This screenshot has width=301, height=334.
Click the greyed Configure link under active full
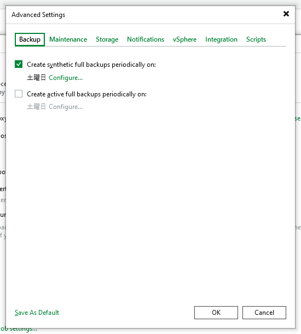[x=66, y=107]
